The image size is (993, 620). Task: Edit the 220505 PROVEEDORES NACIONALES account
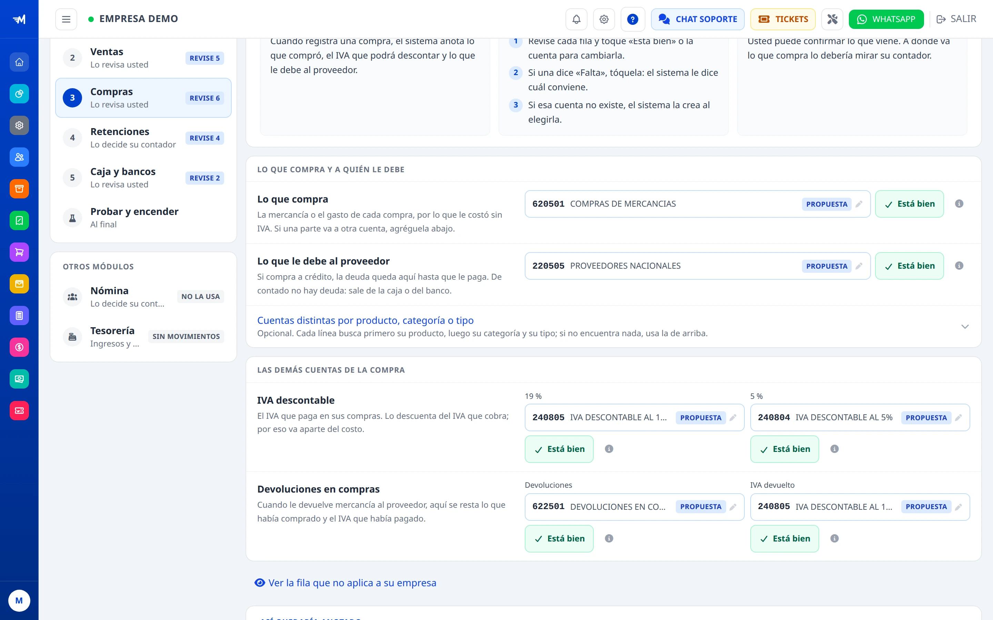point(859,266)
